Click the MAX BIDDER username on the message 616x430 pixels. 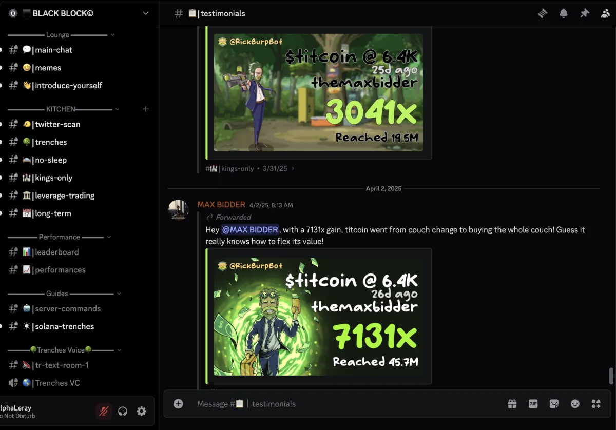[x=221, y=205]
